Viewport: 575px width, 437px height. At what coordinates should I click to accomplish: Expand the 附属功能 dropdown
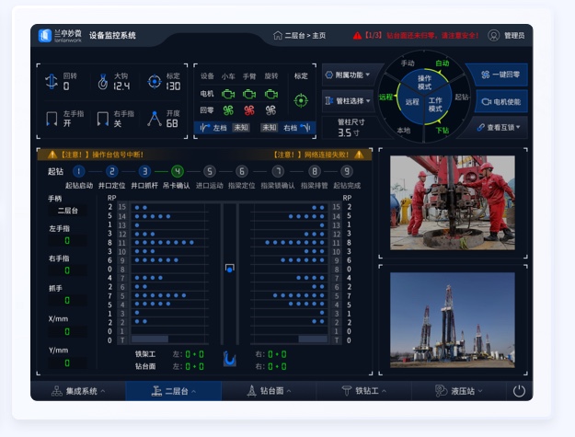coord(347,75)
